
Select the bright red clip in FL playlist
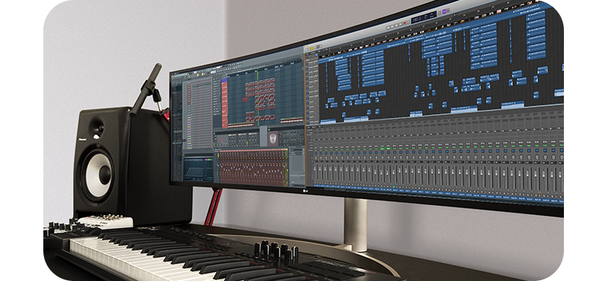[245, 99]
